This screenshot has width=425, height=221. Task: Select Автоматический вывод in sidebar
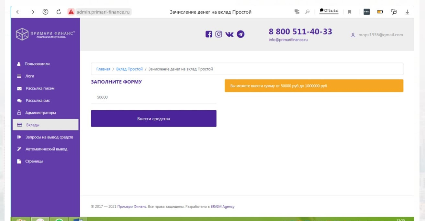[46, 149]
